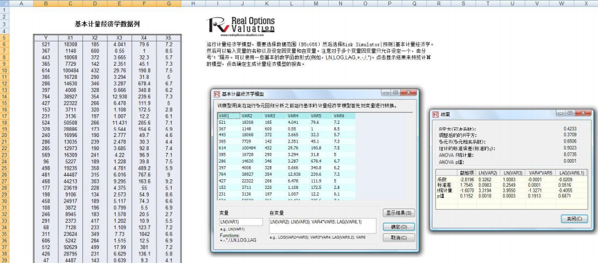Click the 变量 input field containing LN(VAR1)
The width and height of the screenshot is (598, 263).
coord(241,222)
